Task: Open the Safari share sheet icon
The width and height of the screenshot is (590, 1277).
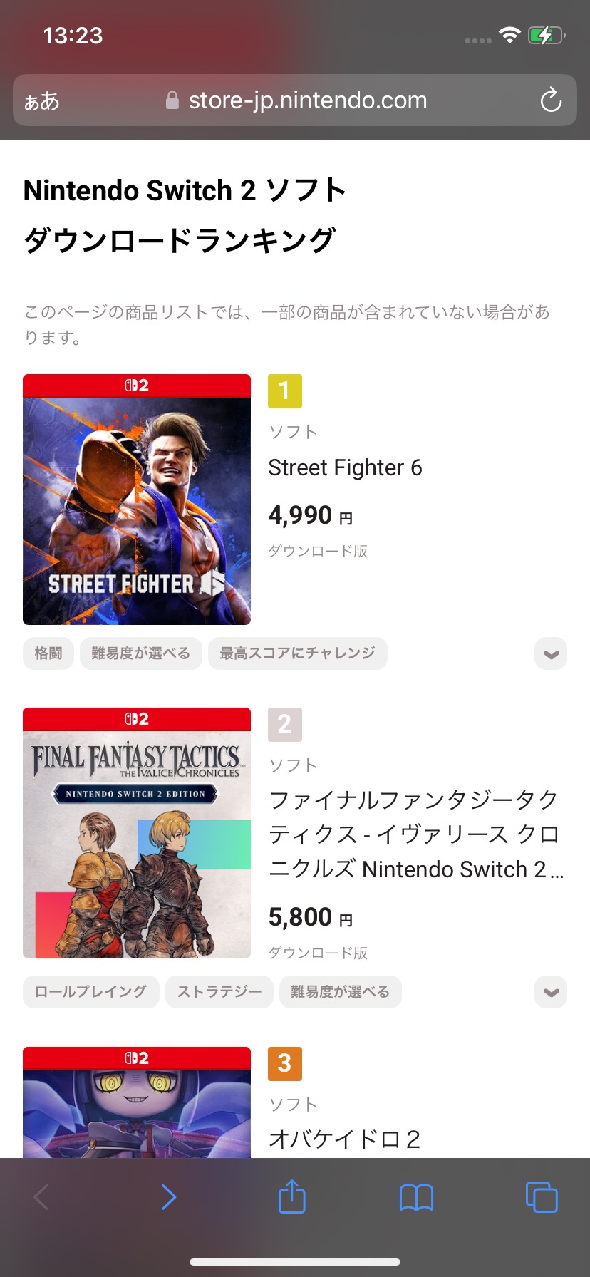Action: click(291, 1196)
